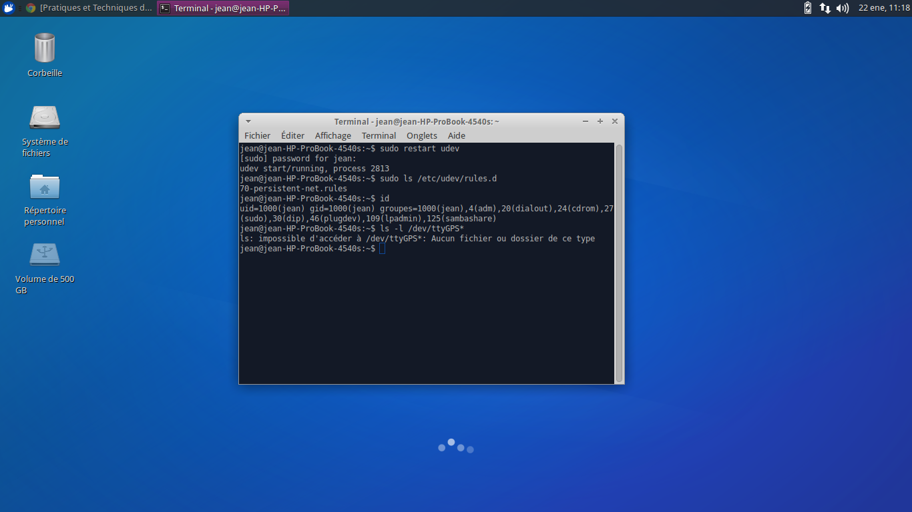Image resolution: width=912 pixels, height=512 pixels.
Task: Switch to the Chrome Pratiques et Techniques window
Action: point(89,8)
